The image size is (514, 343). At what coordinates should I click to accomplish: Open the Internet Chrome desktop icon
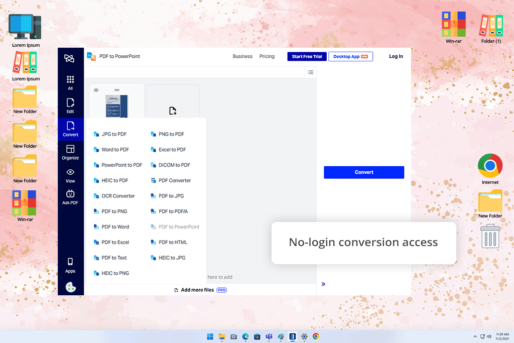[x=490, y=169]
